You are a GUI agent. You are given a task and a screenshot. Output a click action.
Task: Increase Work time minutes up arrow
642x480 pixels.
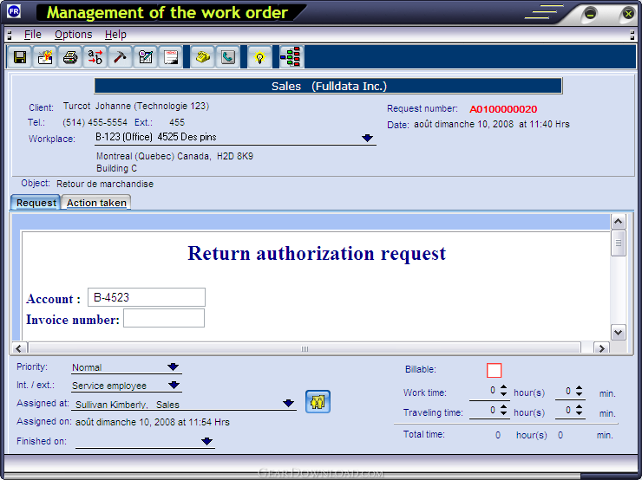click(x=579, y=387)
